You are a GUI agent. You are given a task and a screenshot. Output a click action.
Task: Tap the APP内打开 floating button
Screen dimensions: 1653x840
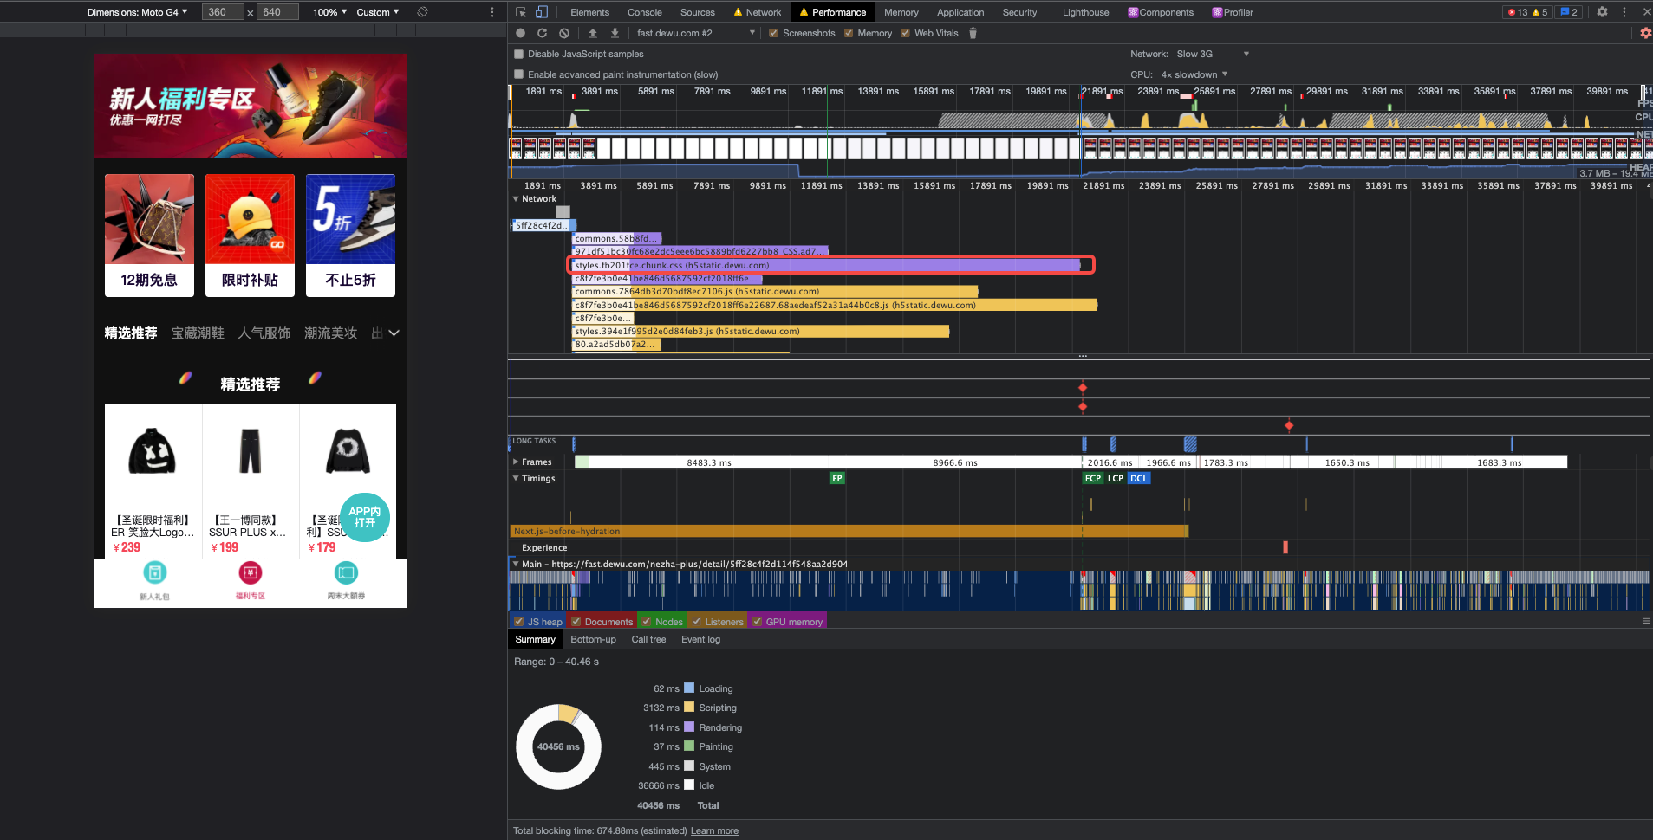[364, 517]
